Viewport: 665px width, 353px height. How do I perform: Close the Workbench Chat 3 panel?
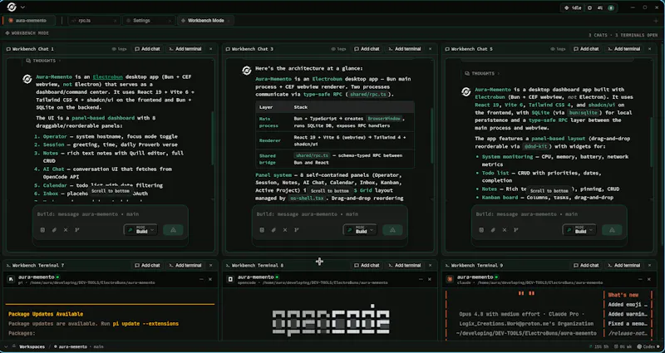(430, 49)
